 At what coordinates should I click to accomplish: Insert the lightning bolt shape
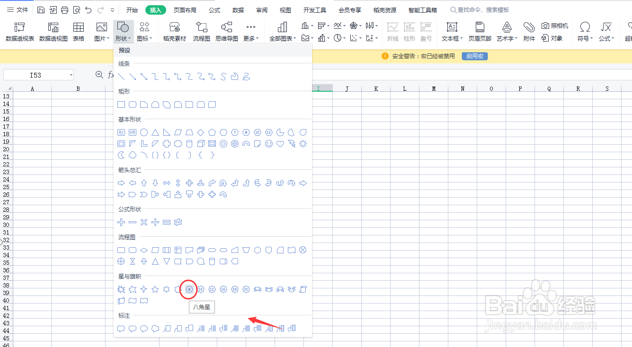292,144
